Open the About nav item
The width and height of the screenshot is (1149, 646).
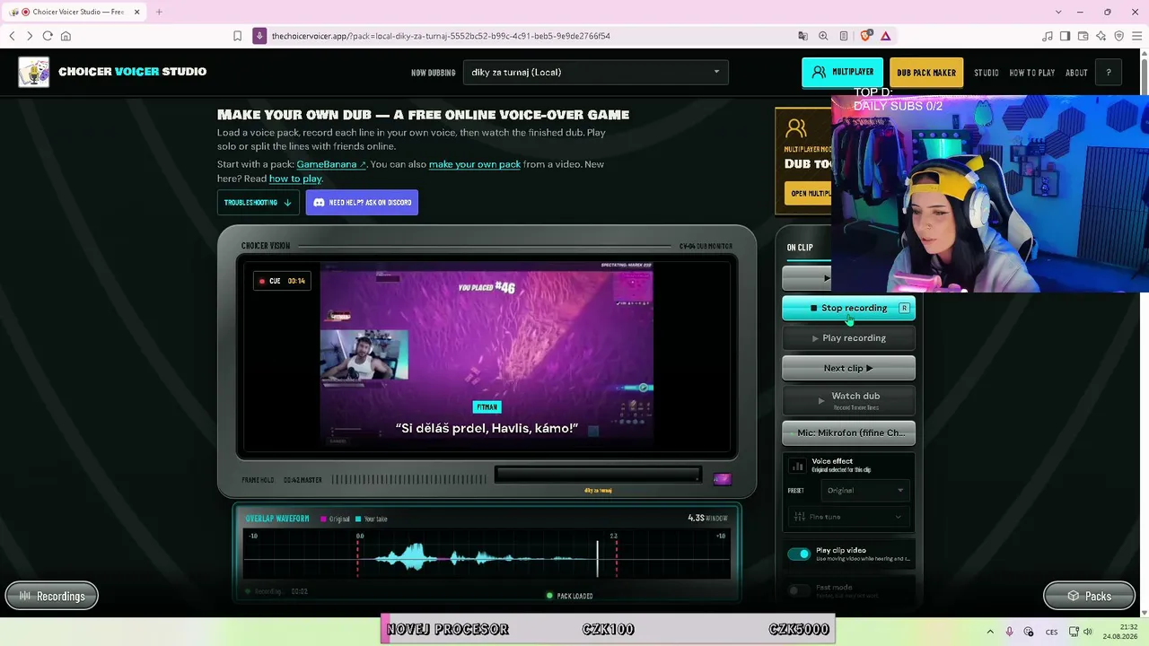coord(1076,73)
